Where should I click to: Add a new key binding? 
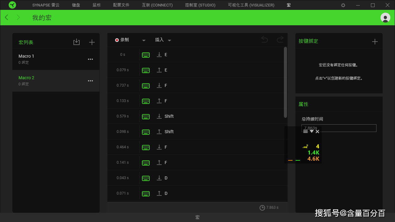tap(375, 42)
